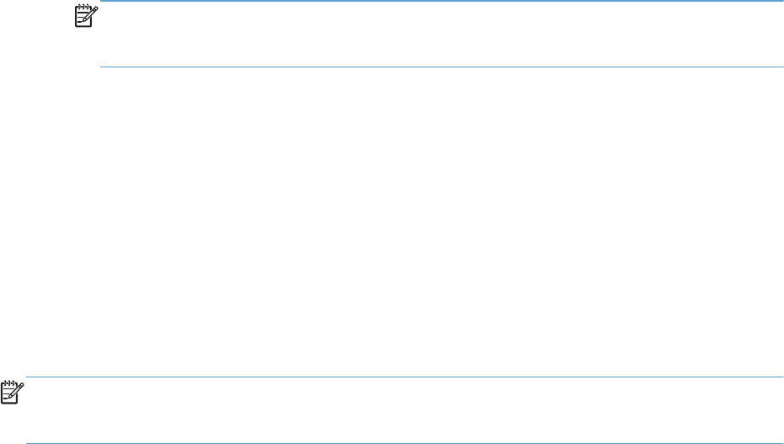
Task: Click the right end of the upper note's top rule
Action: point(780,2)
